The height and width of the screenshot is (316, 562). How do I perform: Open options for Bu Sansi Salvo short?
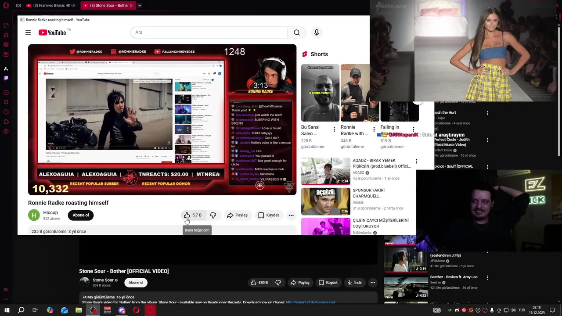click(x=334, y=129)
